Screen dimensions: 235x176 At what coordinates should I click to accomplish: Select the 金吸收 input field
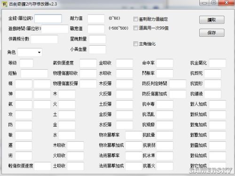click(x=125, y=64)
